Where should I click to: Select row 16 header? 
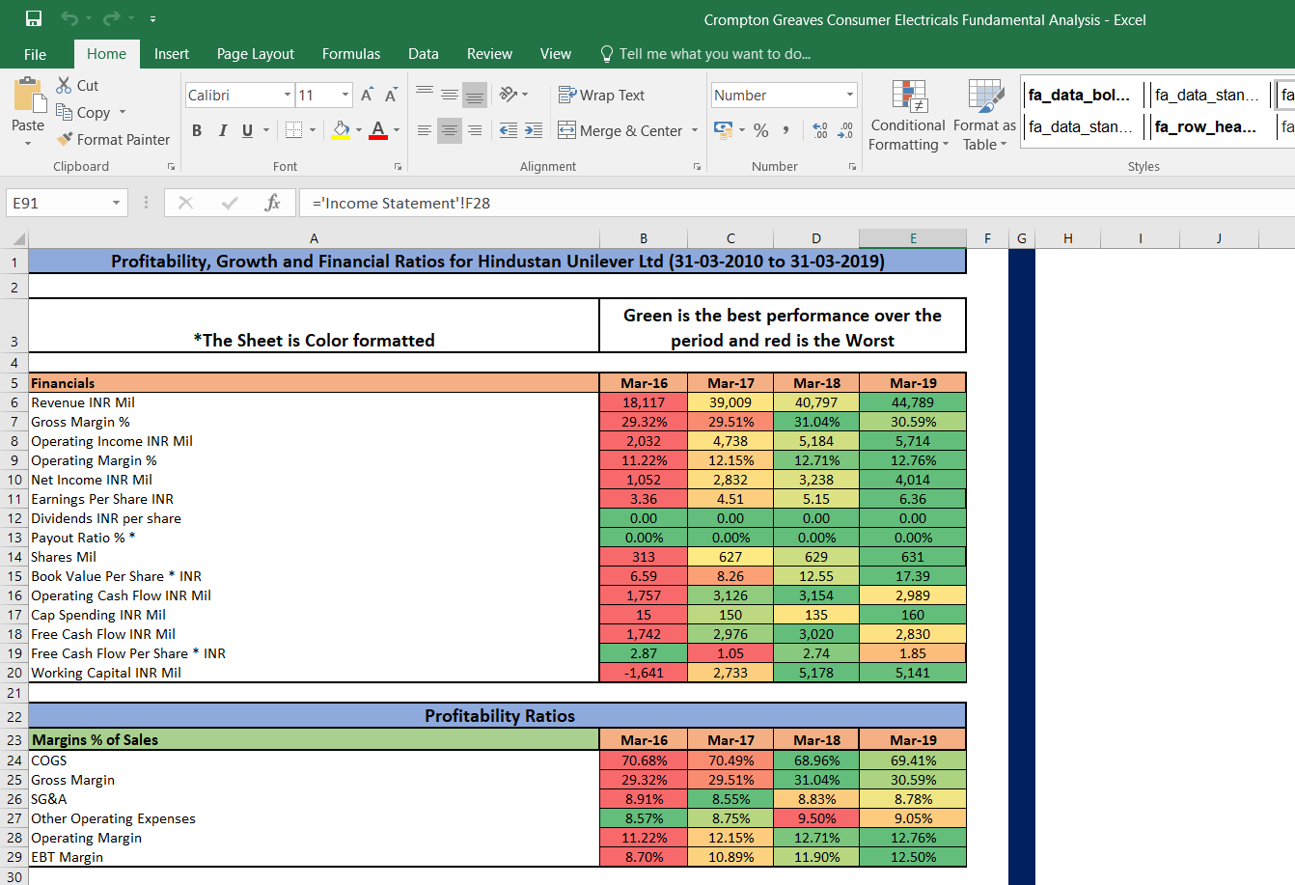pos(14,595)
